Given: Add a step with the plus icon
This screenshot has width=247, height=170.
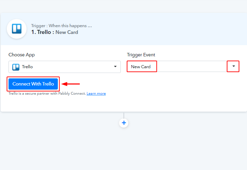Looking at the screenshot, I should coord(124,123).
